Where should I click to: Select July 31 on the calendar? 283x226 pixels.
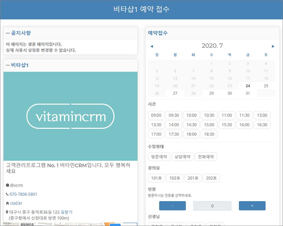tap(248, 93)
